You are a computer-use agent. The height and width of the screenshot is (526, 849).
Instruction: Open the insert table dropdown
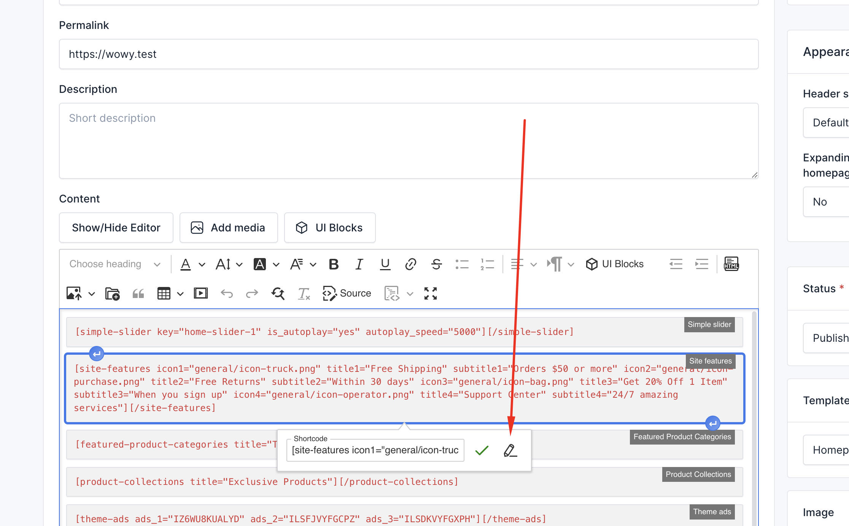(180, 294)
